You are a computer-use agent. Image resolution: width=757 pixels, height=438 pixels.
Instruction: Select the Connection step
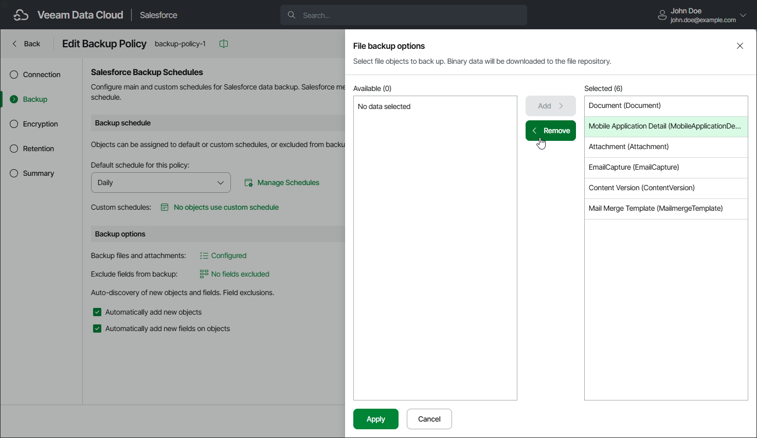(35, 75)
